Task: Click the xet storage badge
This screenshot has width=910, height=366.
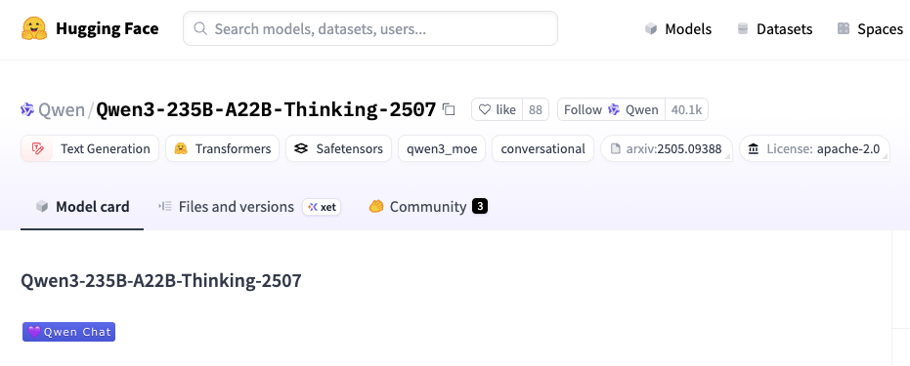Action: pos(323,207)
